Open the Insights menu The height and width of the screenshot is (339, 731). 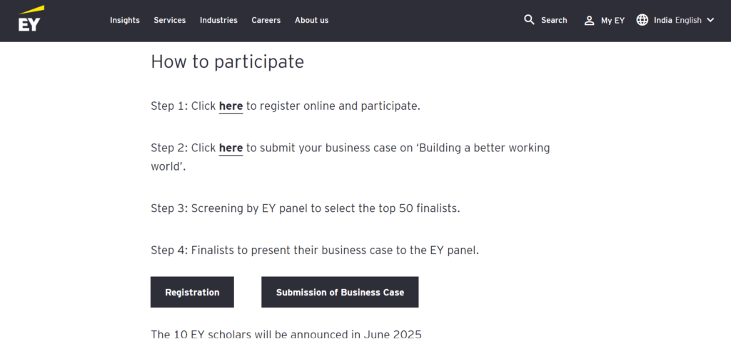click(x=125, y=20)
